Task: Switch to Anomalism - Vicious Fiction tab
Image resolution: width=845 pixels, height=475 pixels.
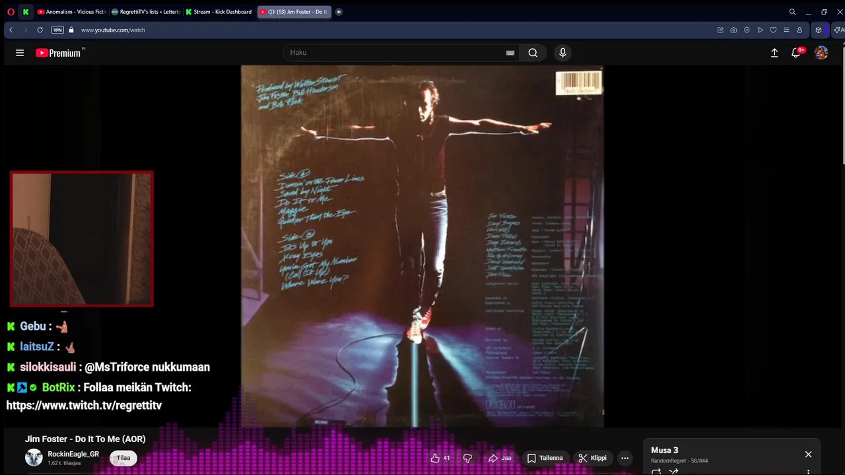Action: 72,12
